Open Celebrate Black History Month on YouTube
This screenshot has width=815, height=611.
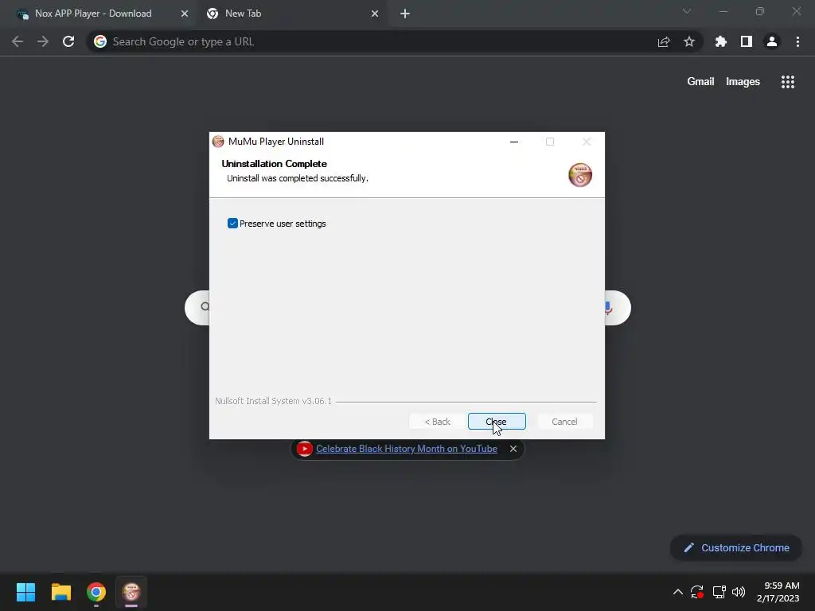coord(407,449)
